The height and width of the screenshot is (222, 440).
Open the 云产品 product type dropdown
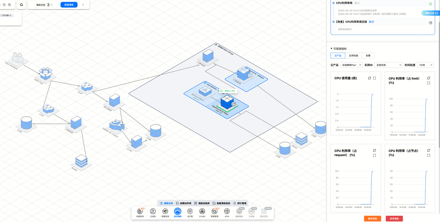pos(351,65)
